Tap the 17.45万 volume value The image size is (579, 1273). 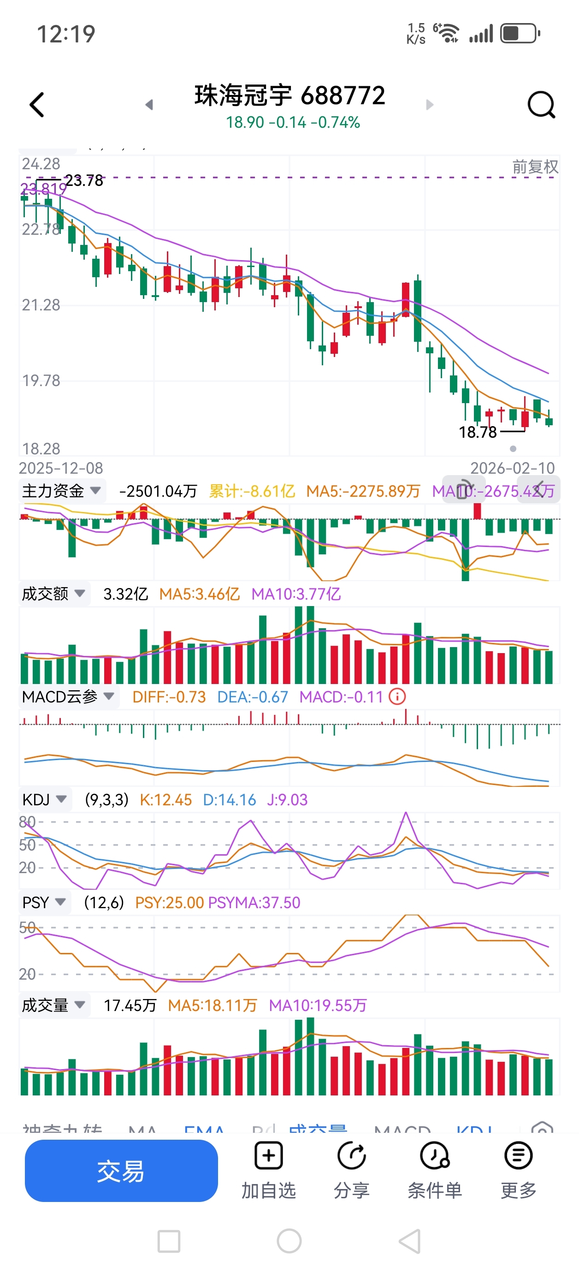click(x=130, y=1005)
